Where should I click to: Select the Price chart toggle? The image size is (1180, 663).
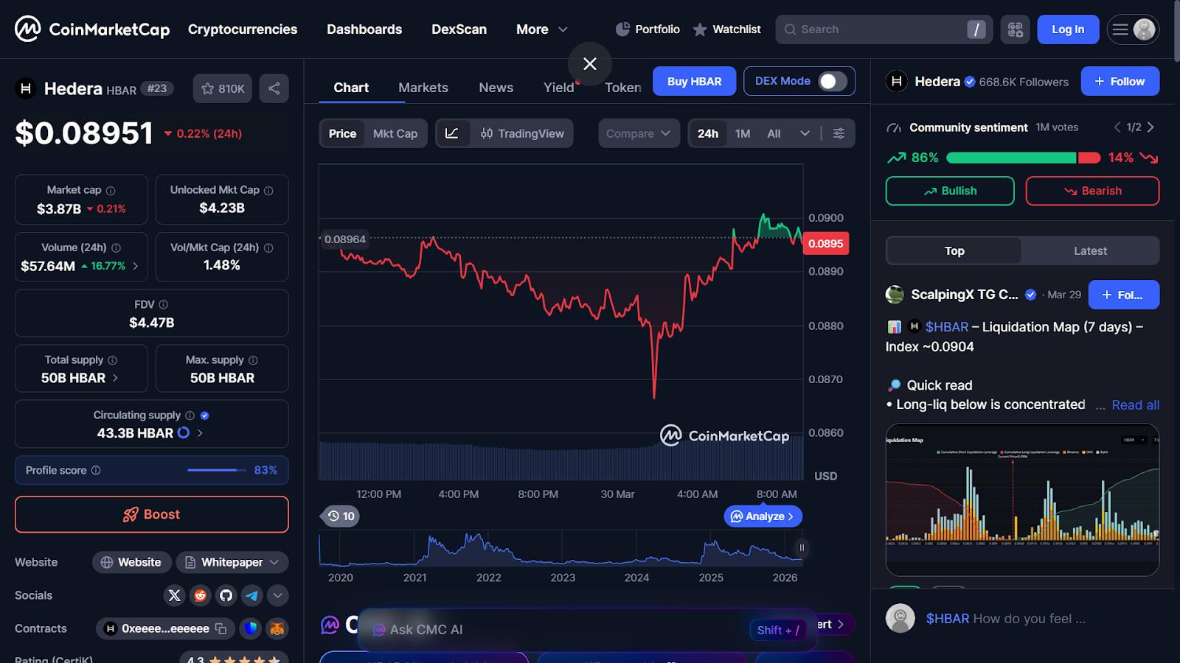pos(342,133)
